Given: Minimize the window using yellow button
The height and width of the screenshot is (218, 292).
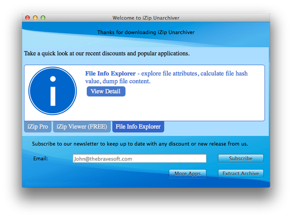Looking at the screenshot, I should [x=35, y=18].
